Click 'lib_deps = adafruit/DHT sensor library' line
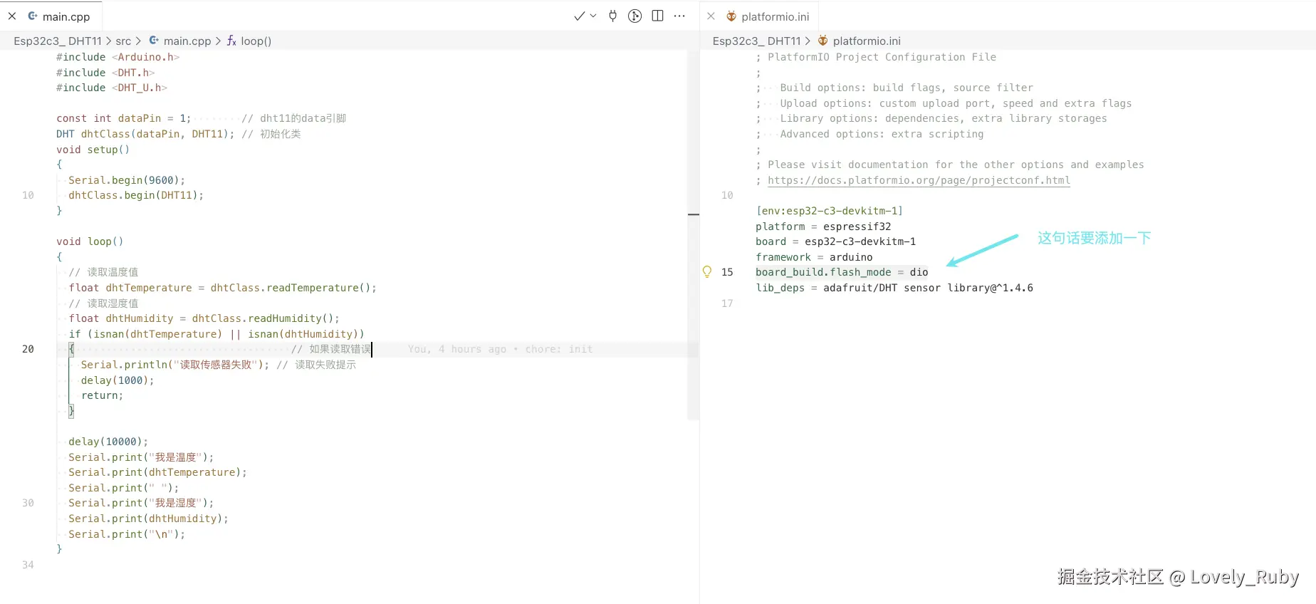Screen dimensions: 1316x604 (x=894, y=288)
